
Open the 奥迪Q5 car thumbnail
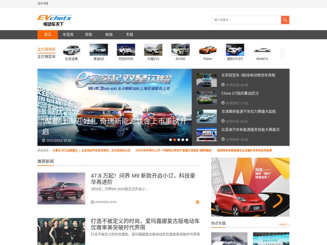click(x=99, y=50)
